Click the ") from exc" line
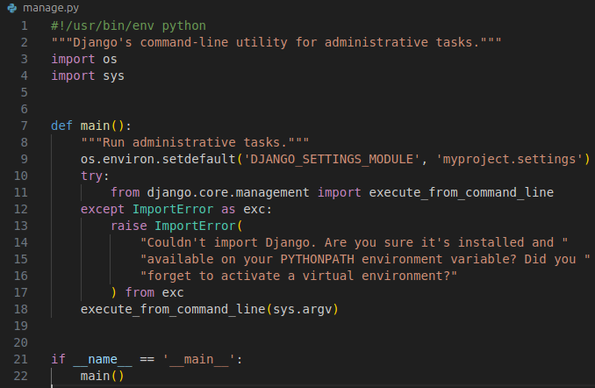Screen dimensions: 595x388 (x=147, y=292)
